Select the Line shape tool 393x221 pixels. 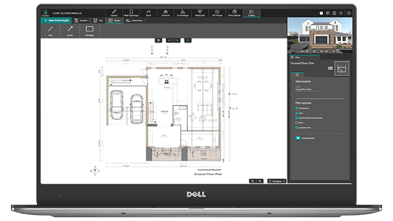pos(50,31)
